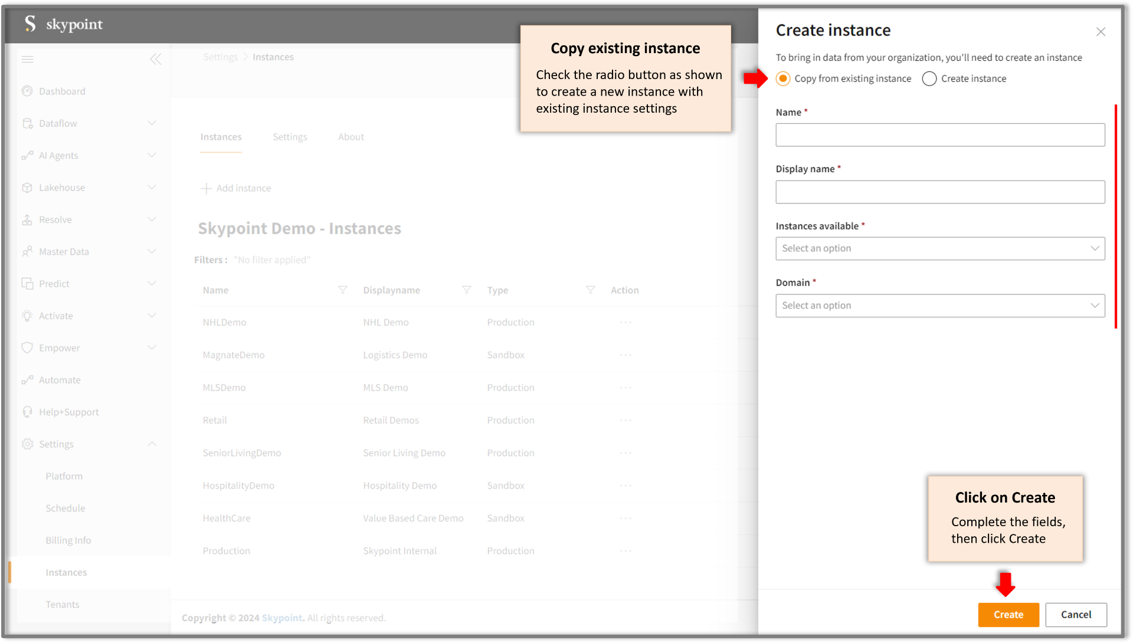Expand the Dataflow sidebar section
Image resolution: width=1133 pixels, height=643 pixels.
152,123
